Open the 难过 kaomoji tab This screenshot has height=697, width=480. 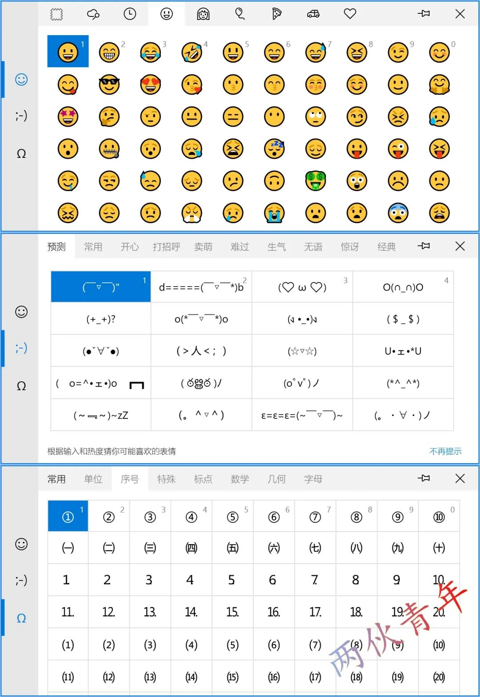click(240, 247)
